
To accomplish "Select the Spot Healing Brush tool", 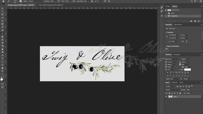I will [2, 30].
